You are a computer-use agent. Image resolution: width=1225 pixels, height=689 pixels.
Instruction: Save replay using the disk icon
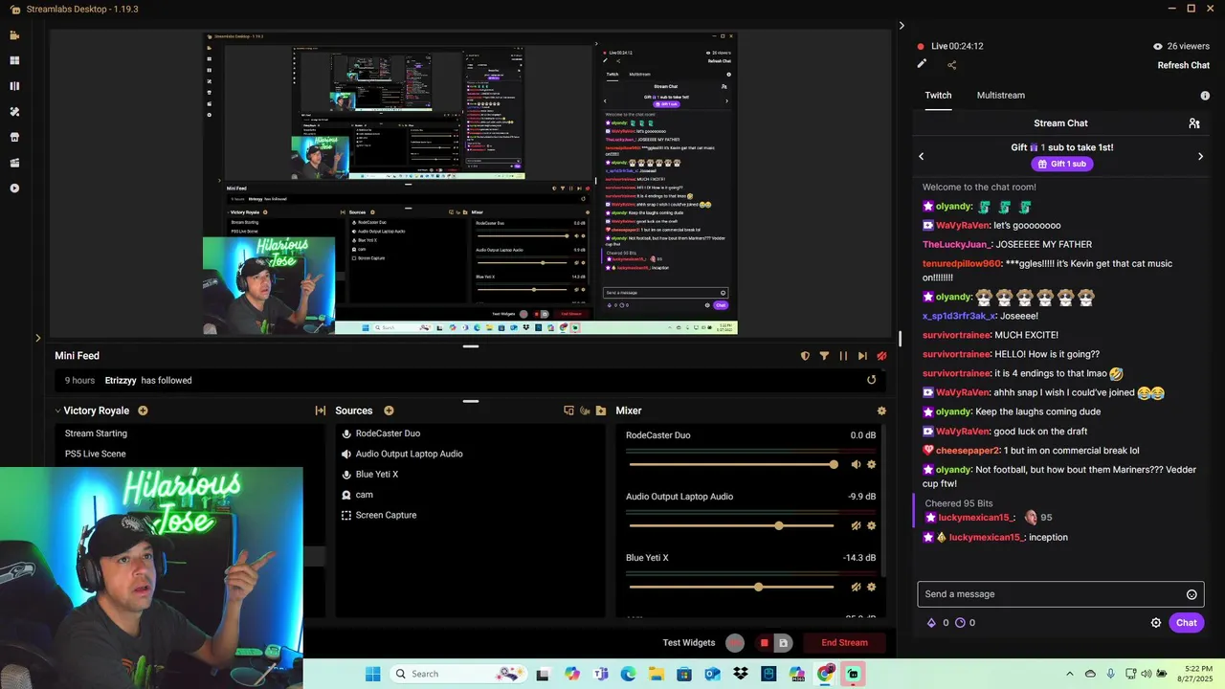pos(783,643)
